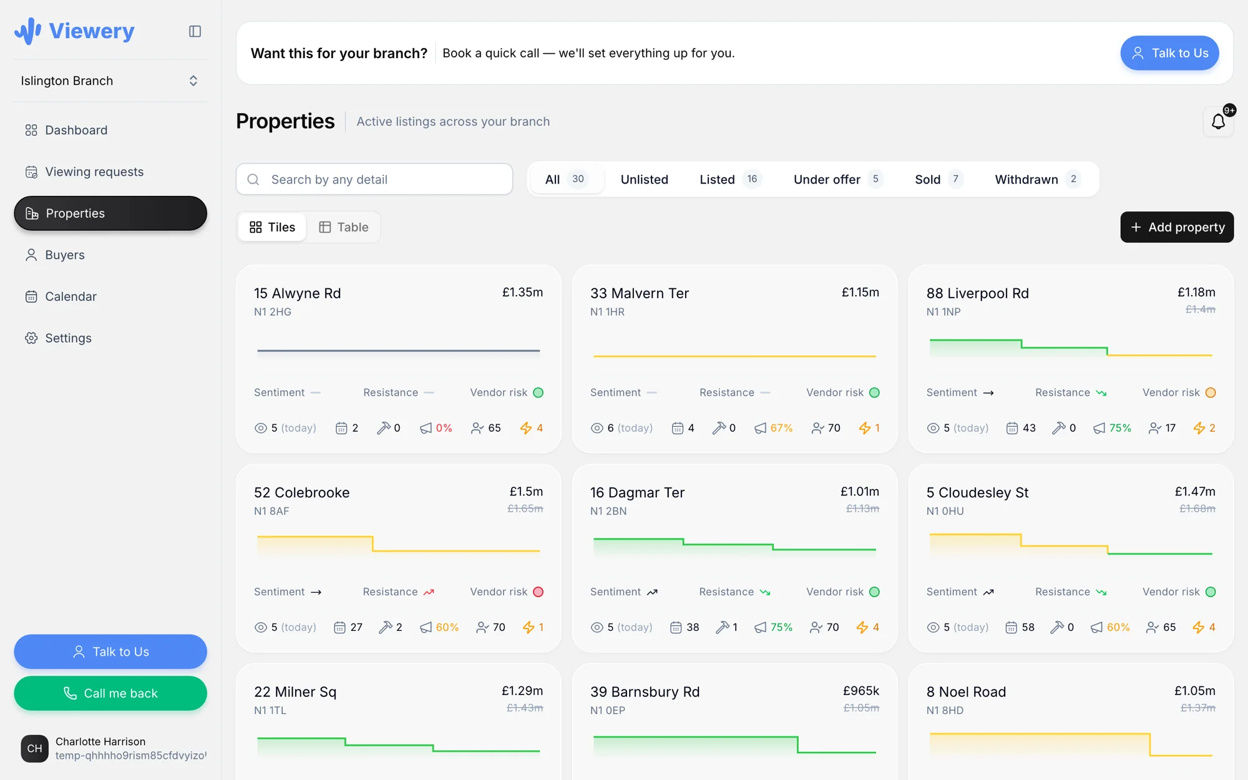Filter by Withdrawn tab
The height and width of the screenshot is (780, 1248).
click(x=1037, y=180)
